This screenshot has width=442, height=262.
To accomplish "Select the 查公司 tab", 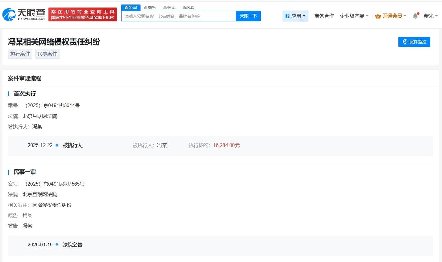I will (131, 7).
